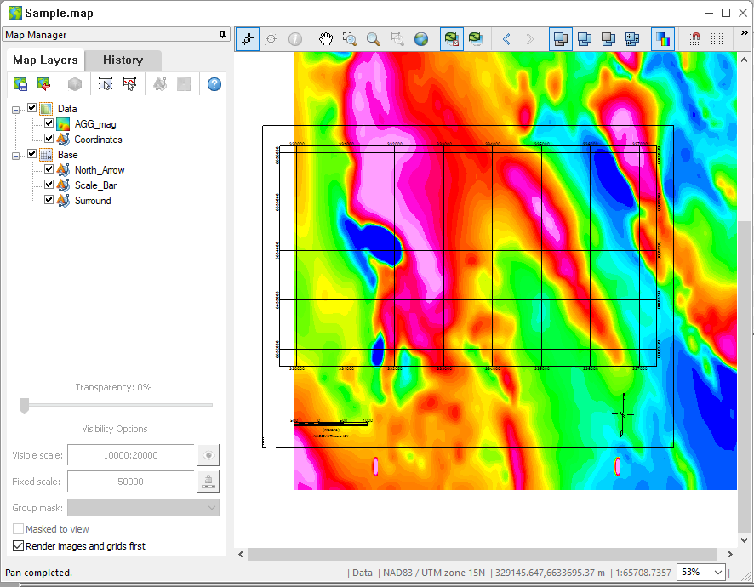Viewport: 754px width, 587px height.
Task: Click the magnifier Zoom tool
Action: 373,38
